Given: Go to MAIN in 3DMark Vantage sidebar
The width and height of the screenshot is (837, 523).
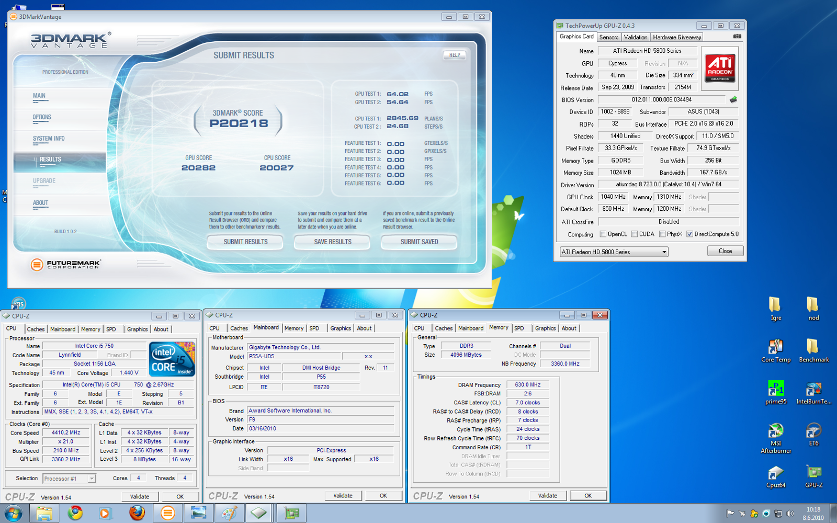Looking at the screenshot, I should tap(39, 96).
